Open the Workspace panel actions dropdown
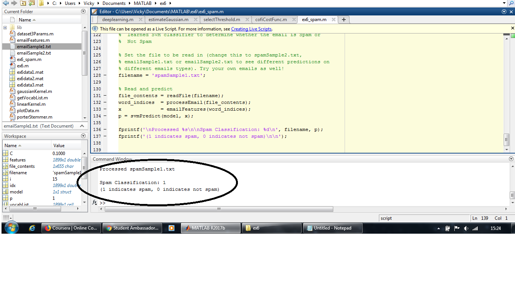The width and height of the screenshot is (515, 289). click(x=83, y=136)
